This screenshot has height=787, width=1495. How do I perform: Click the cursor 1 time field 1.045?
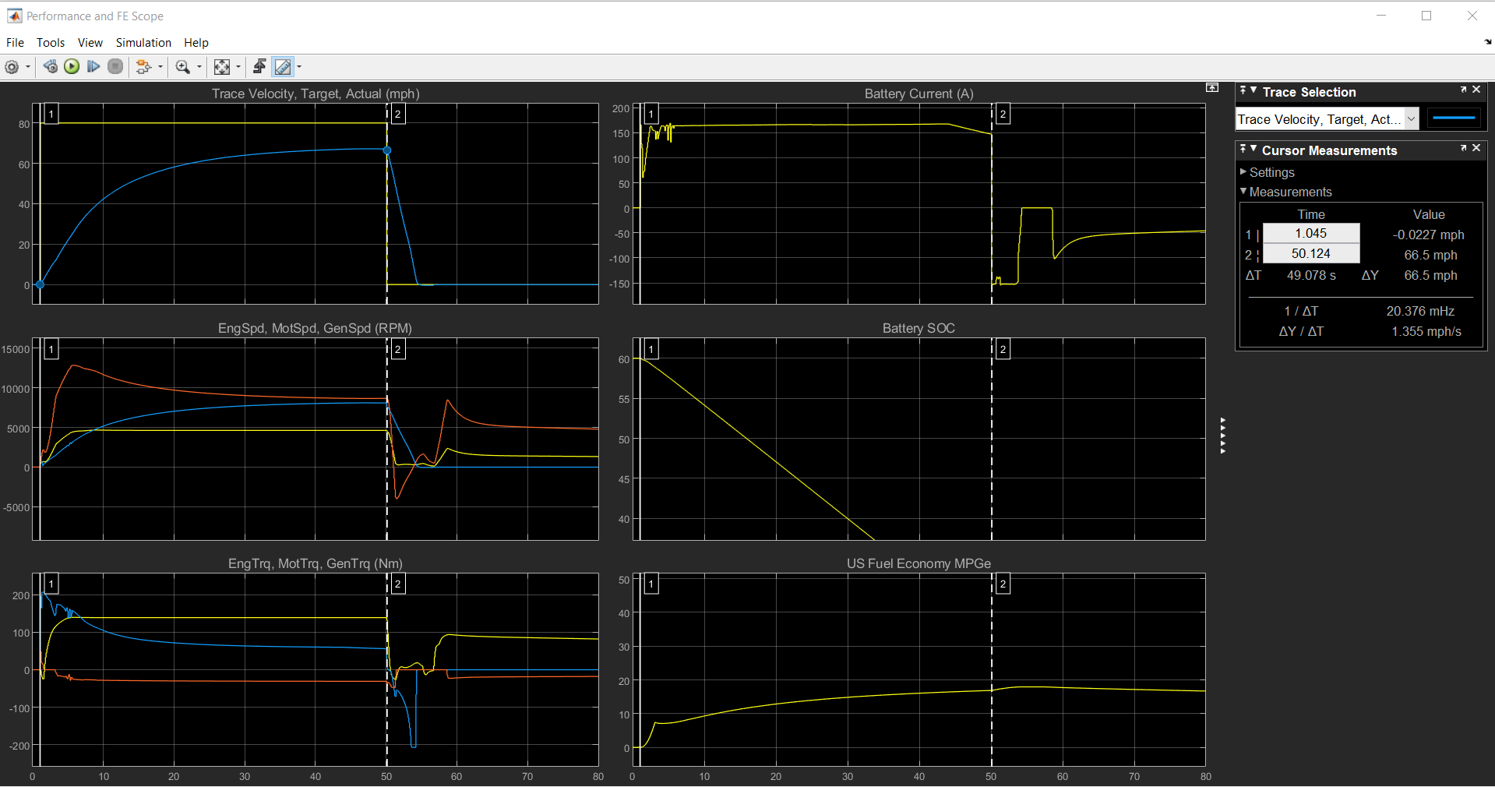point(1311,234)
